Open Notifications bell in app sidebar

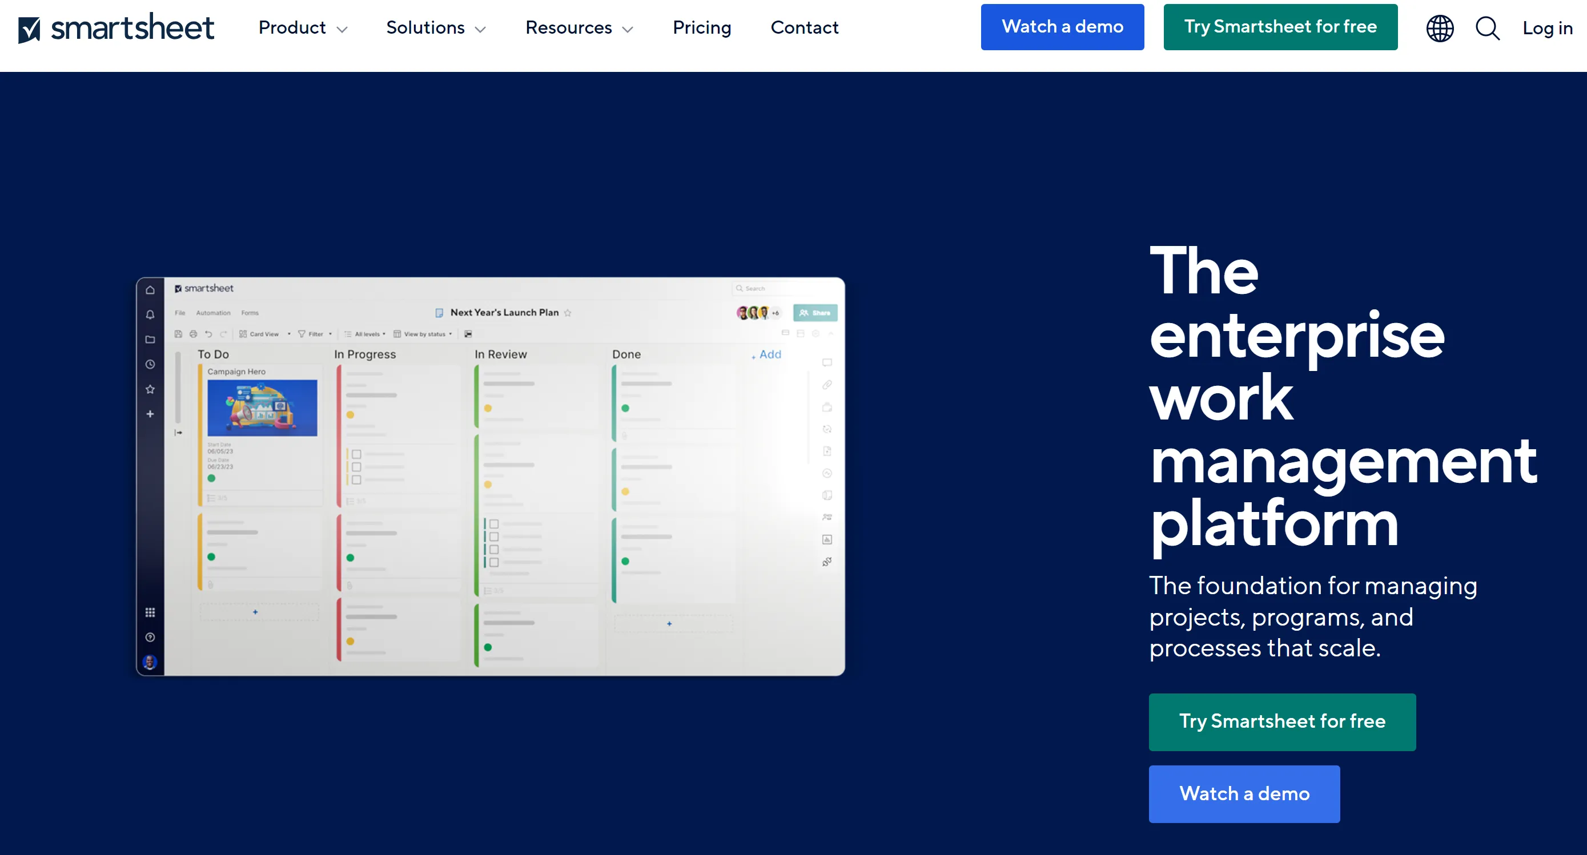click(x=150, y=314)
